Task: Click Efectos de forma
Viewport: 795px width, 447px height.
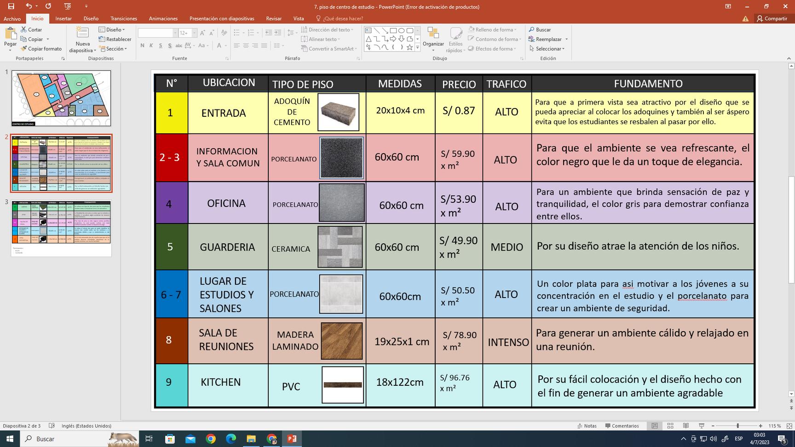Action: (492, 49)
